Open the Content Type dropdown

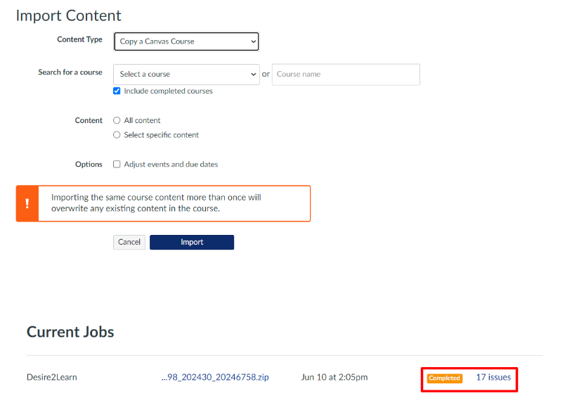pyautogui.click(x=186, y=41)
